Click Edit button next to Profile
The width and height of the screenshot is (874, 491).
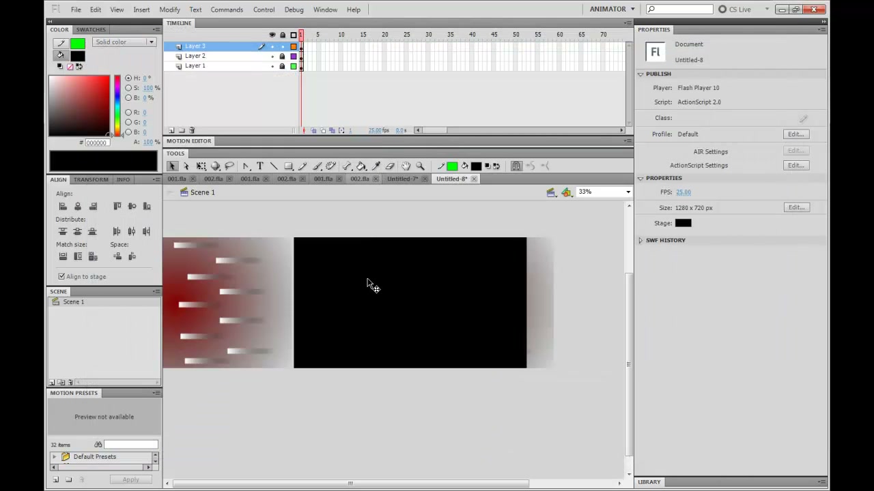click(x=795, y=134)
